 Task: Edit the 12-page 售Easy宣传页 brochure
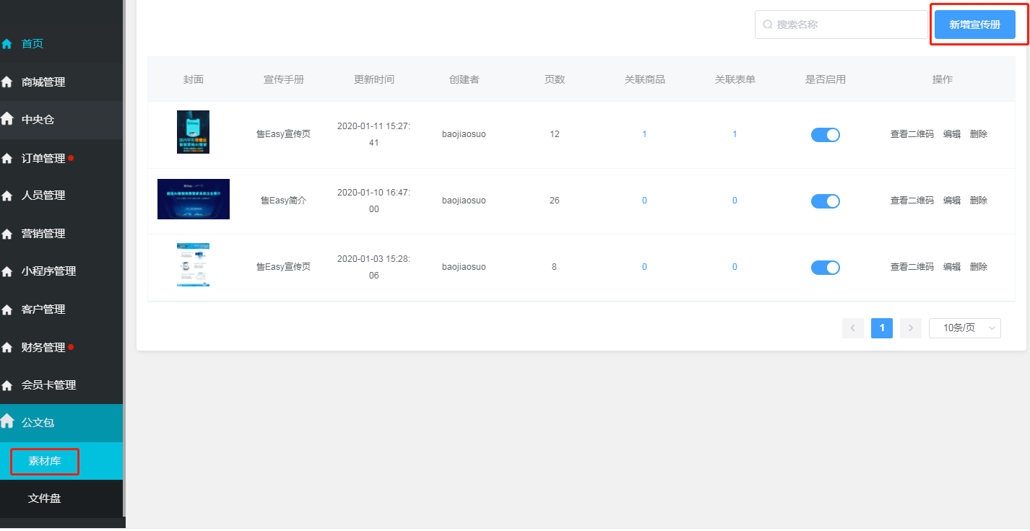tap(952, 134)
